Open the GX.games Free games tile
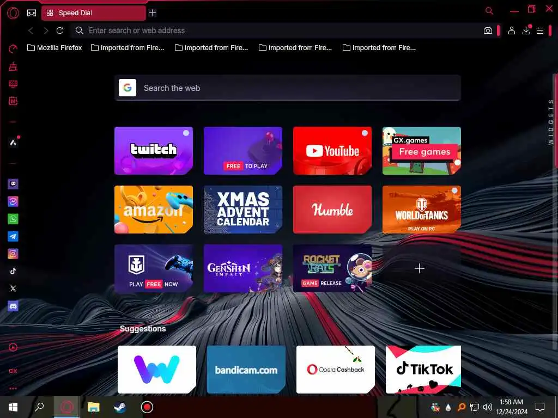The height and width of the screenshot is (418, 558). [x=421, y=151]
